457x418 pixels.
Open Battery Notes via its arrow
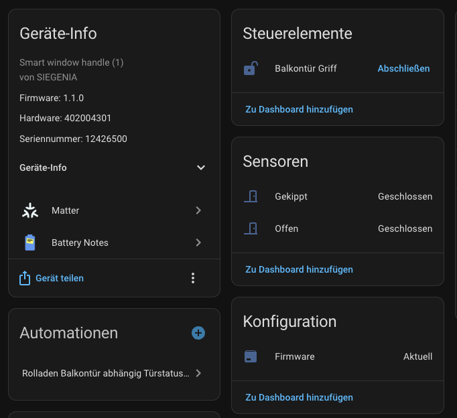tap(198, 242)
